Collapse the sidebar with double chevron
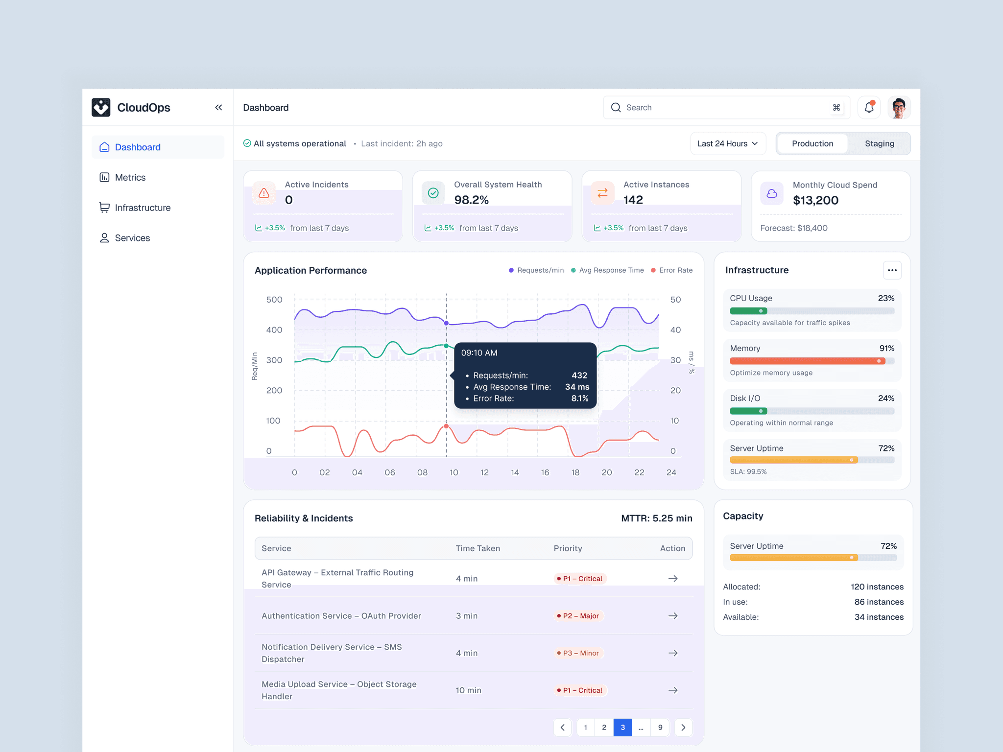This screenshot has height=752, width=1003. (218, 107)
